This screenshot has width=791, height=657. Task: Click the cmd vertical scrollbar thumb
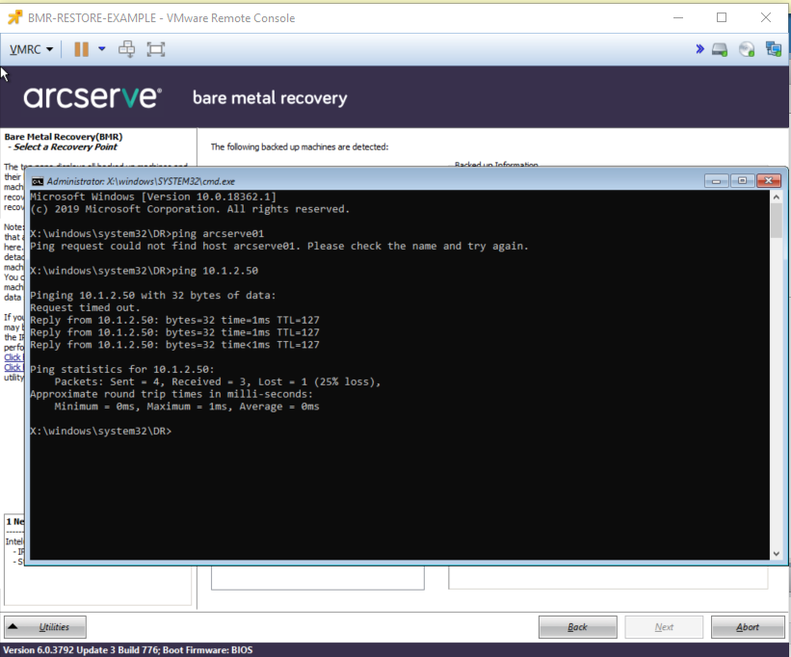[x=777, y=221]
